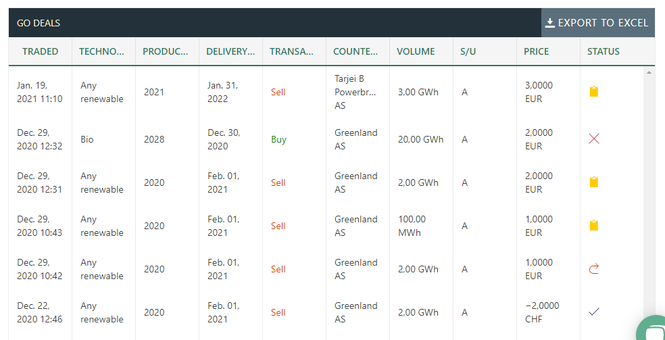The height and width of the screenshot is (340, 665).
Task: Sort by Volume column header
Action: tap(416, 51)
